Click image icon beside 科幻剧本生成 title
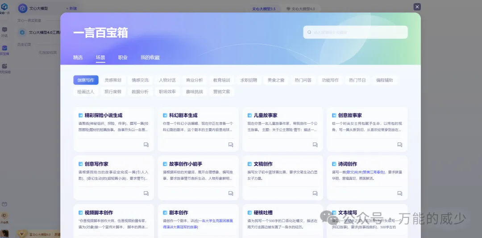482x238 pixels. pyautogui.click(x=165, y=115)
